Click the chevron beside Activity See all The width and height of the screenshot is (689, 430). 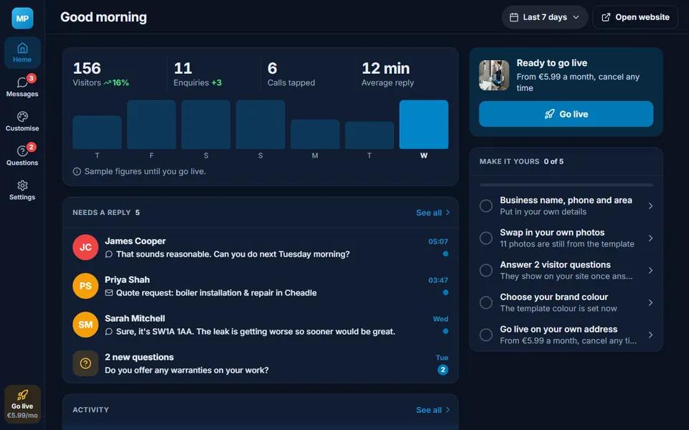448,410
